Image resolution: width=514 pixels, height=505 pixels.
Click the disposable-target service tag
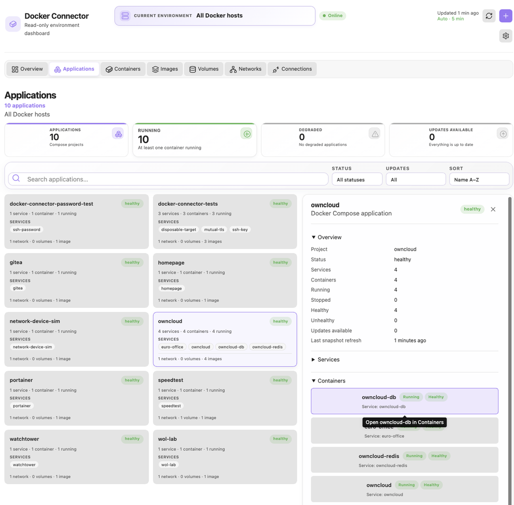coord(178,230)
